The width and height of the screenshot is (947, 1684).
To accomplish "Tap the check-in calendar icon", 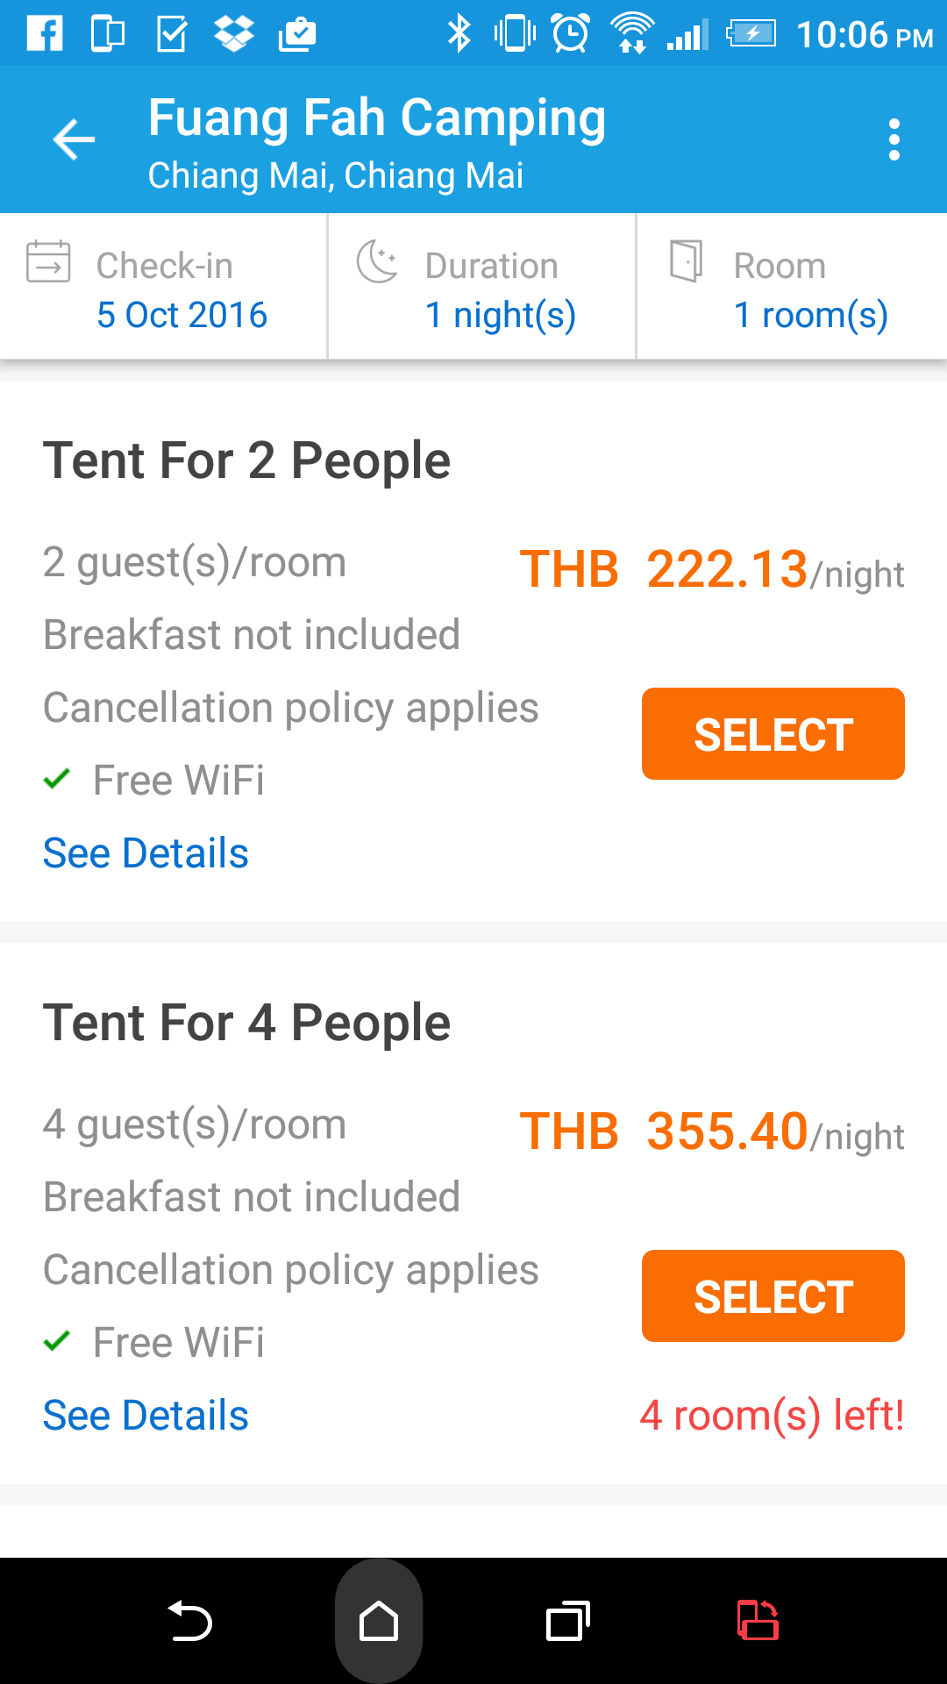I will point(48,261).
